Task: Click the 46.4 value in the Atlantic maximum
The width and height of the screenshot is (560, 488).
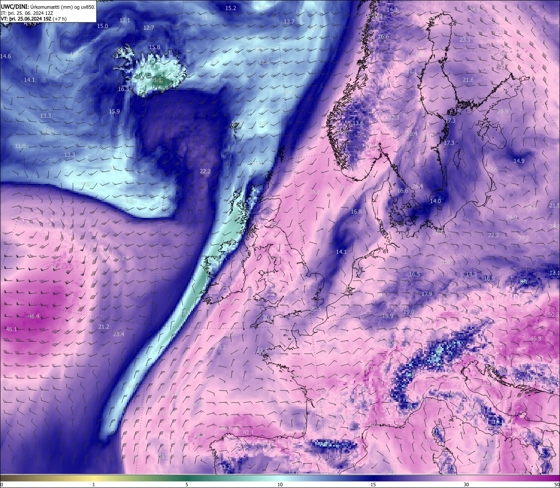Action: click(34, 316)
